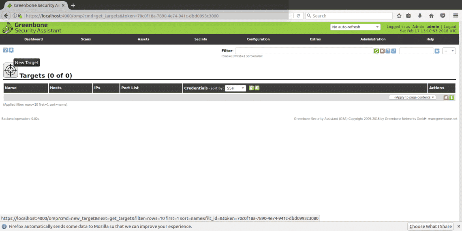Reset the filter with the X icon
Screen dimensions: 462x231
(382, 51)
